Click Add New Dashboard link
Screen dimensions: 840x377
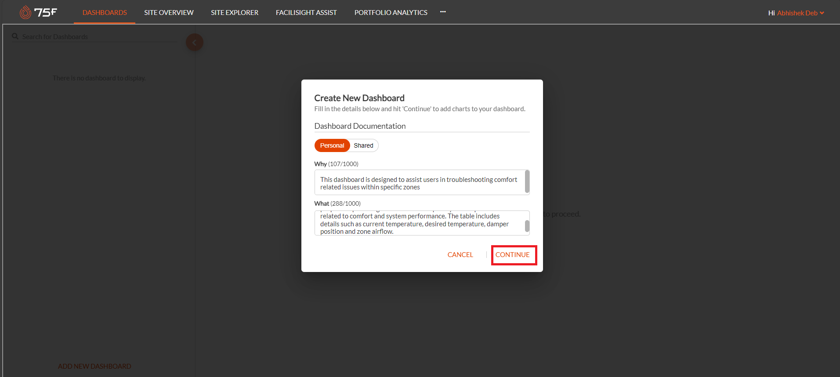[x=94, y=366]
